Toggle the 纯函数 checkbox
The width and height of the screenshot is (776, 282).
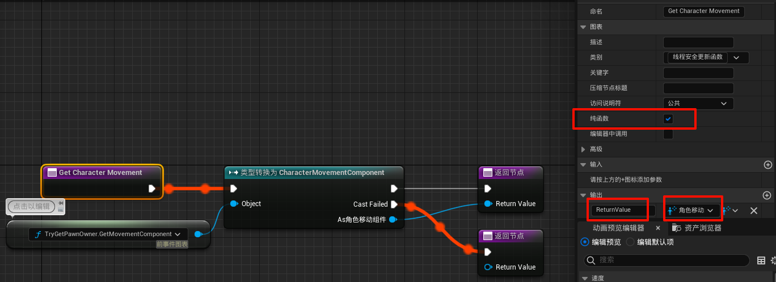pyautogui.click(x=668, y=119)
